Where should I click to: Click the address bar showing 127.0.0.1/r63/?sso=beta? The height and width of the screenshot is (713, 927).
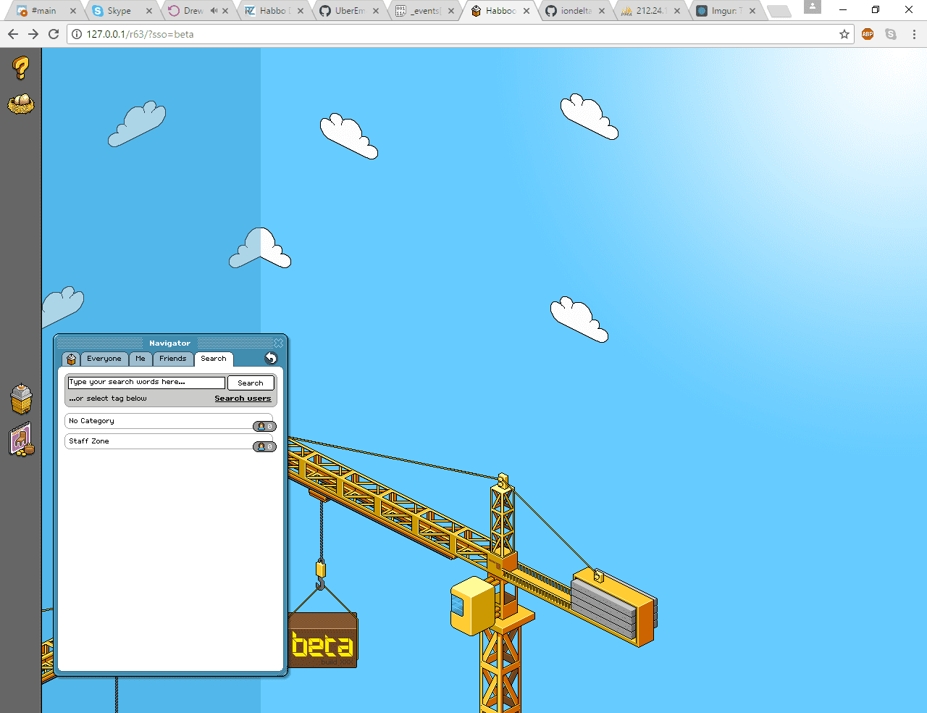pyautogui.click(x=460, y=34)
